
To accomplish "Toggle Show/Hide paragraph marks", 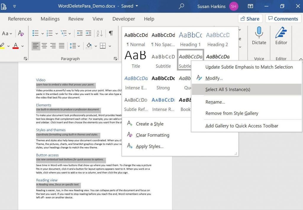I will 111,33.
